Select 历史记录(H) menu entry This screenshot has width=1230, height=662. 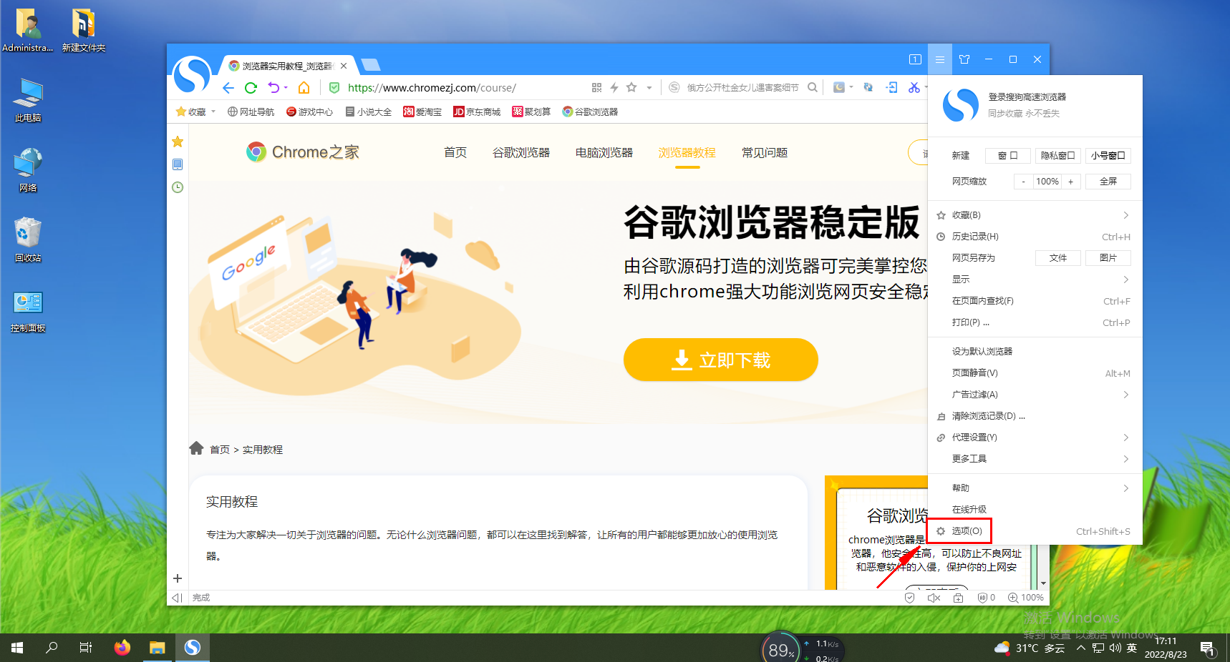coord(1035,237)
